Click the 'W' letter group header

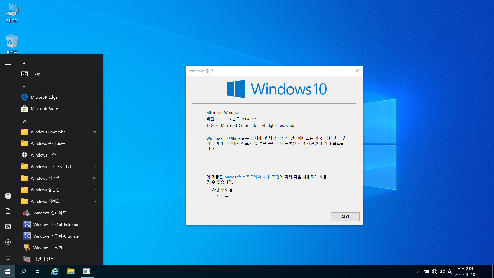pos(24,121)
